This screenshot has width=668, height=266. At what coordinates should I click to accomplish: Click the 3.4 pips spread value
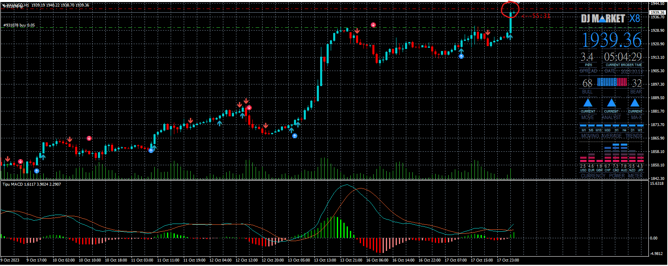(587, 57)
